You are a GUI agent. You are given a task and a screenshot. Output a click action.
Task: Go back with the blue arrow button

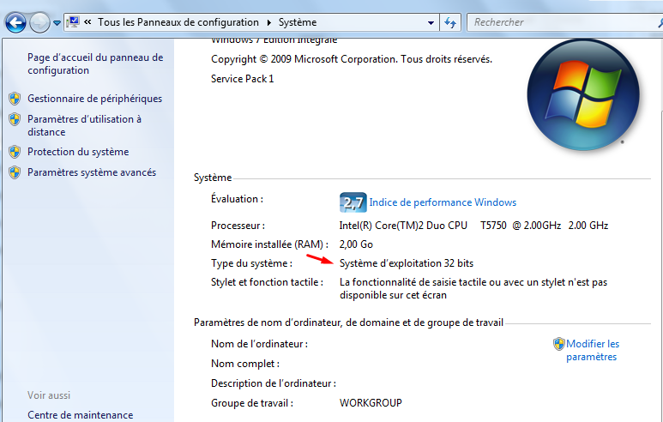coord(15,22)
